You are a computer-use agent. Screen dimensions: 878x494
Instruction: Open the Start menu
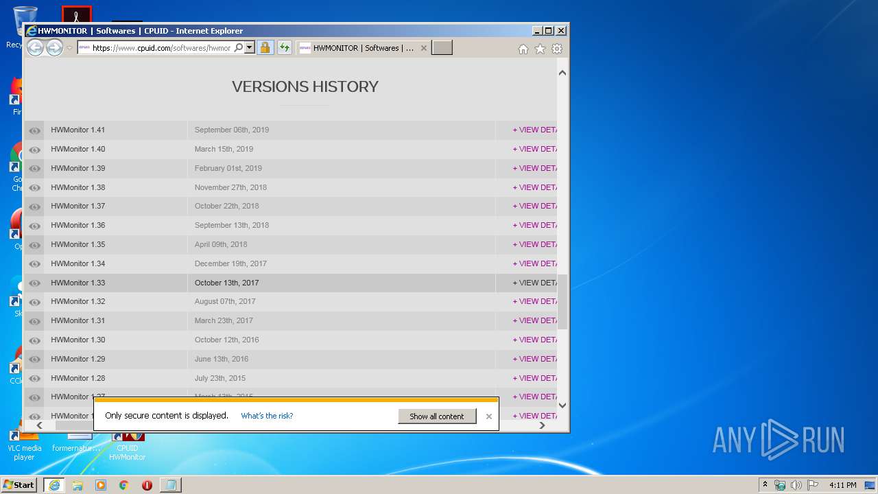(x=19, y=484)
